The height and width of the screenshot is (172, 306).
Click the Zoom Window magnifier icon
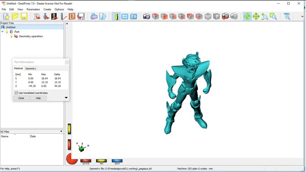[x=273, y=16]
